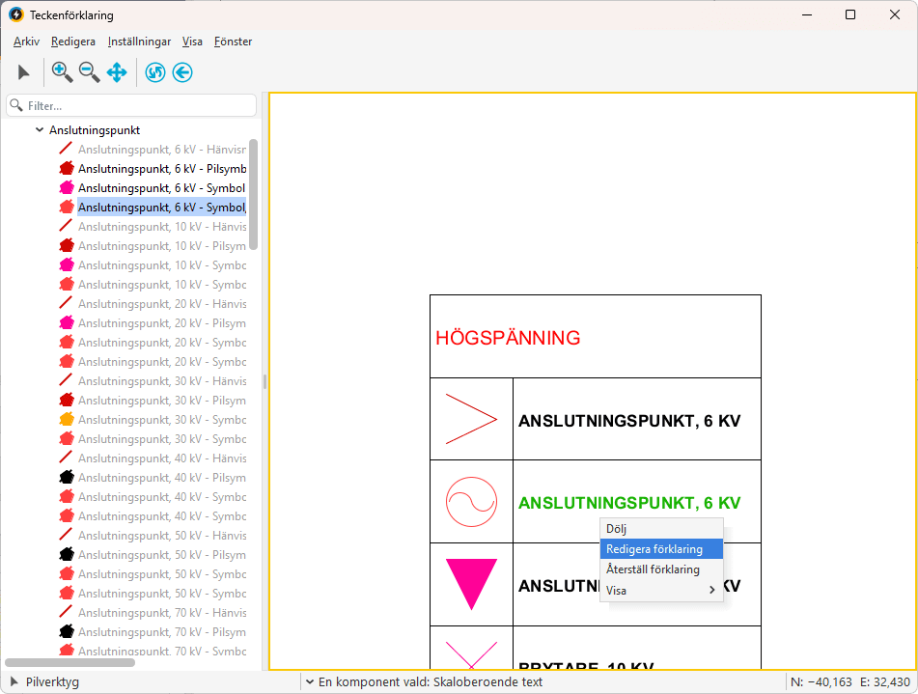Click the black symbol icon beside Anslutningspunkt 40 kV
The image size is (918, 694).
click(x=67, y=478)
